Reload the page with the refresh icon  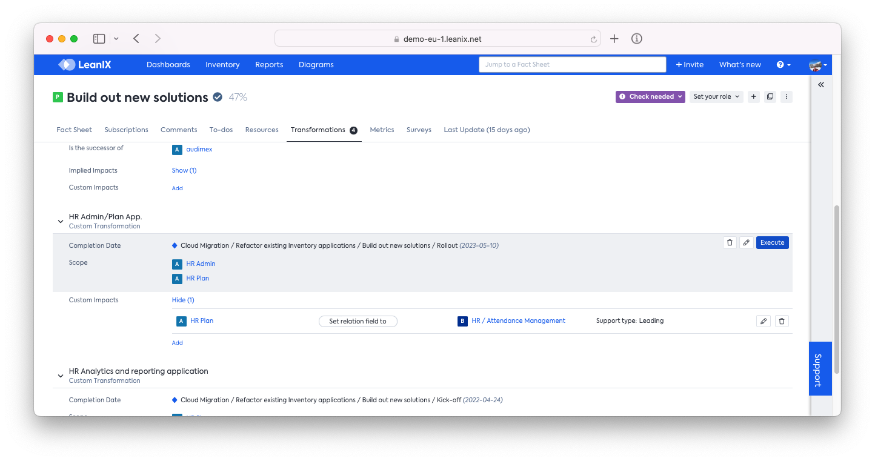593,39
